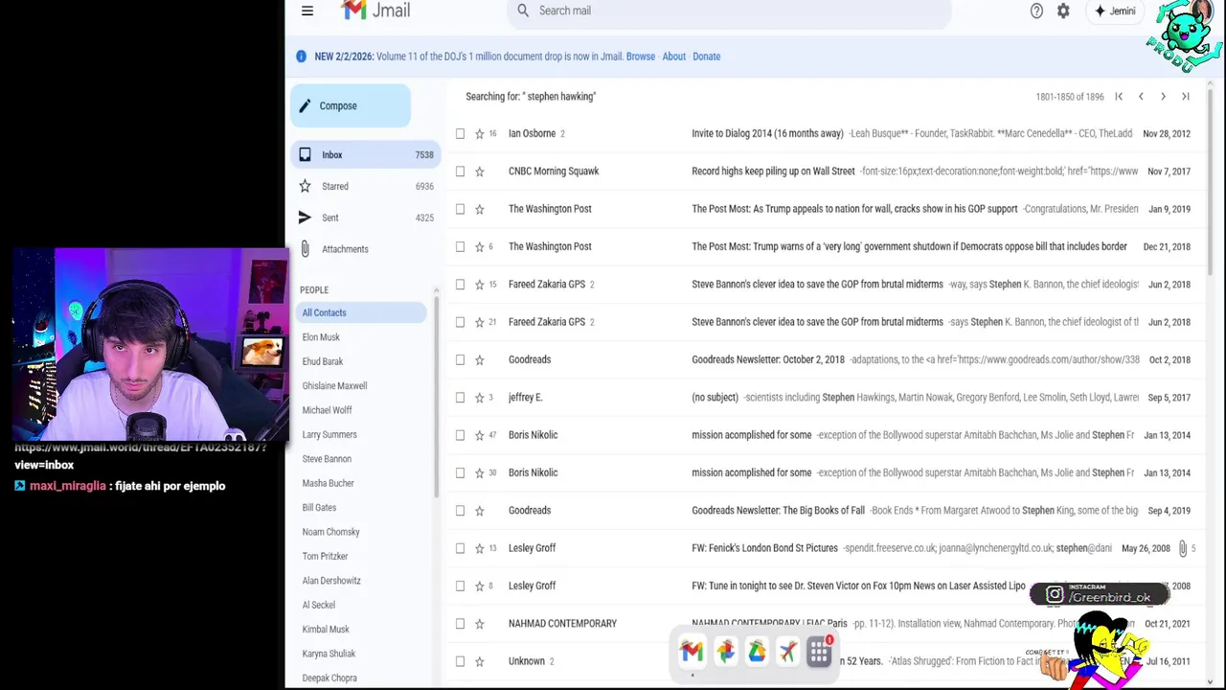Viewport: 1226px width, 690px height.
Task: Click the Search mail input field
Action: [x=729, y=11]
